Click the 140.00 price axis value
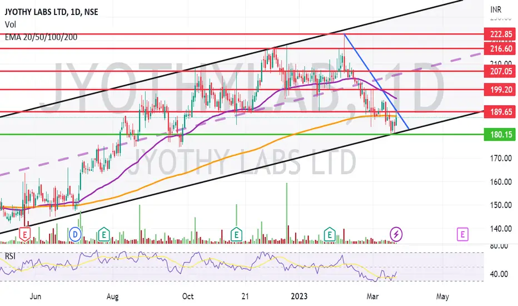Viewport: 518px width, 306px height. tap(501, 229)
